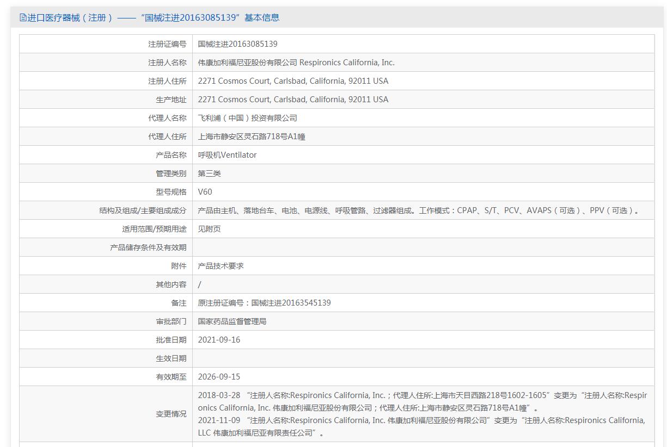Select approval date 2021-09-16
Viewport: 667px width, 447px height.
click(x=219, y=340)
